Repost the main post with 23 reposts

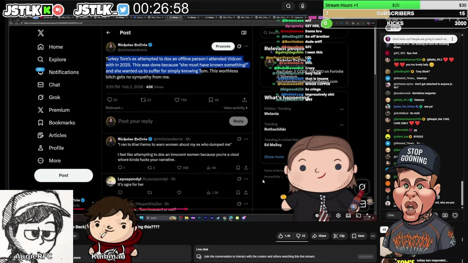coord(143,100)
